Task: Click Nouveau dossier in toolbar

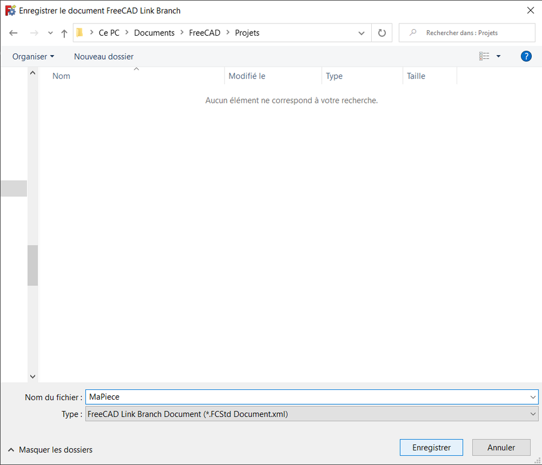Action: click(x=104, y=56)
